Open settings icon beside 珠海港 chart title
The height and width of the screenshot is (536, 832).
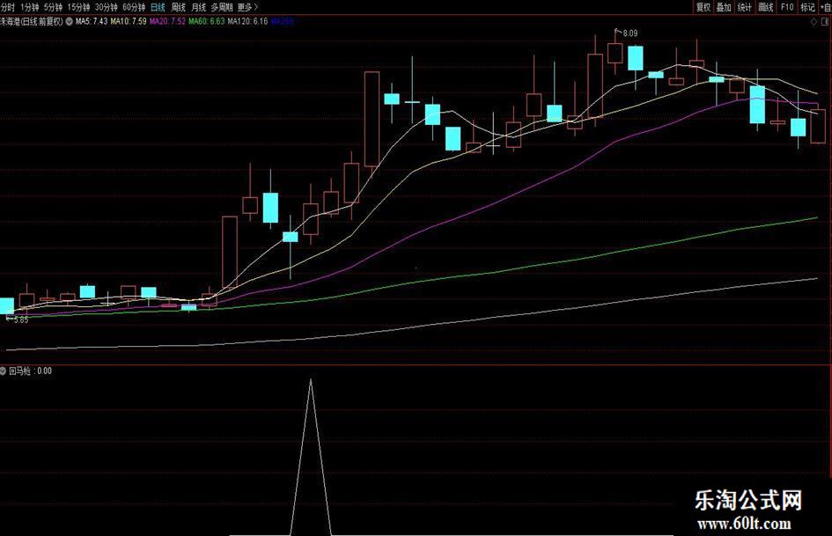tap(69, 22)
